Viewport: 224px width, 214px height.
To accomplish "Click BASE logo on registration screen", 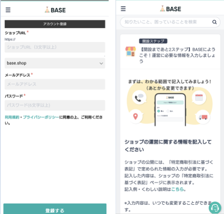I will click(x=55, y=10).
